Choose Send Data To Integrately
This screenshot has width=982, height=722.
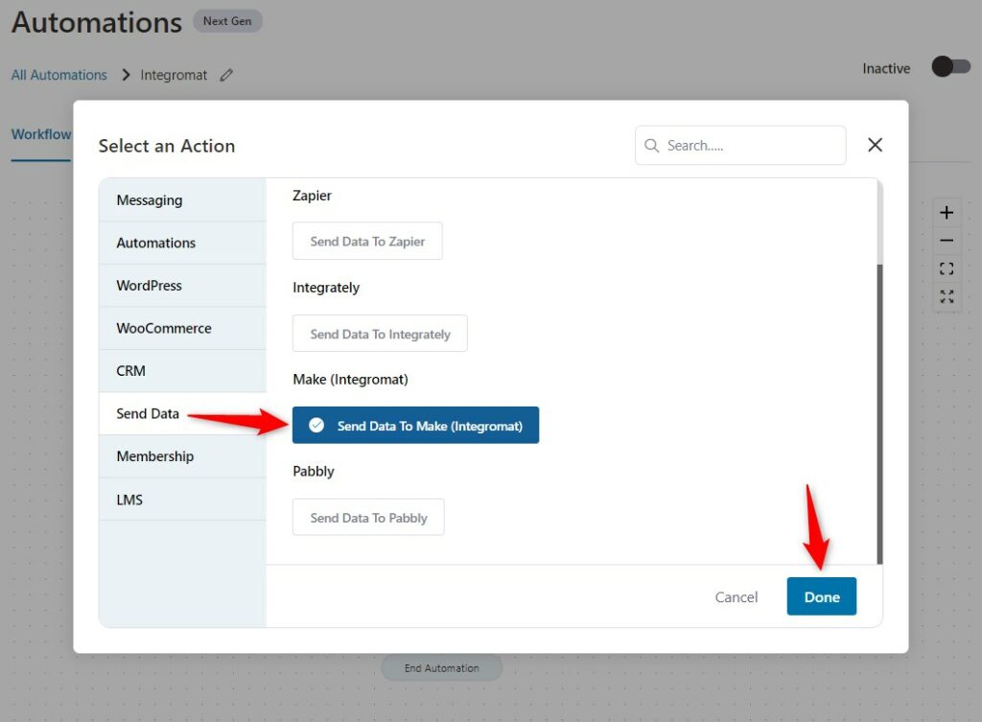380,334
